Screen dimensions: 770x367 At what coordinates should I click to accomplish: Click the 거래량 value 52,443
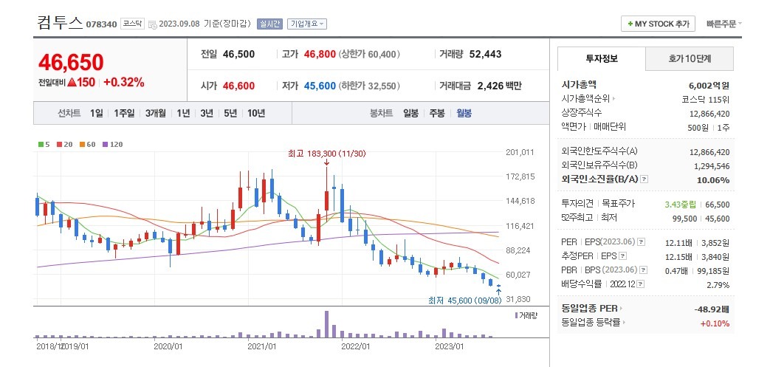pos(485,54)
